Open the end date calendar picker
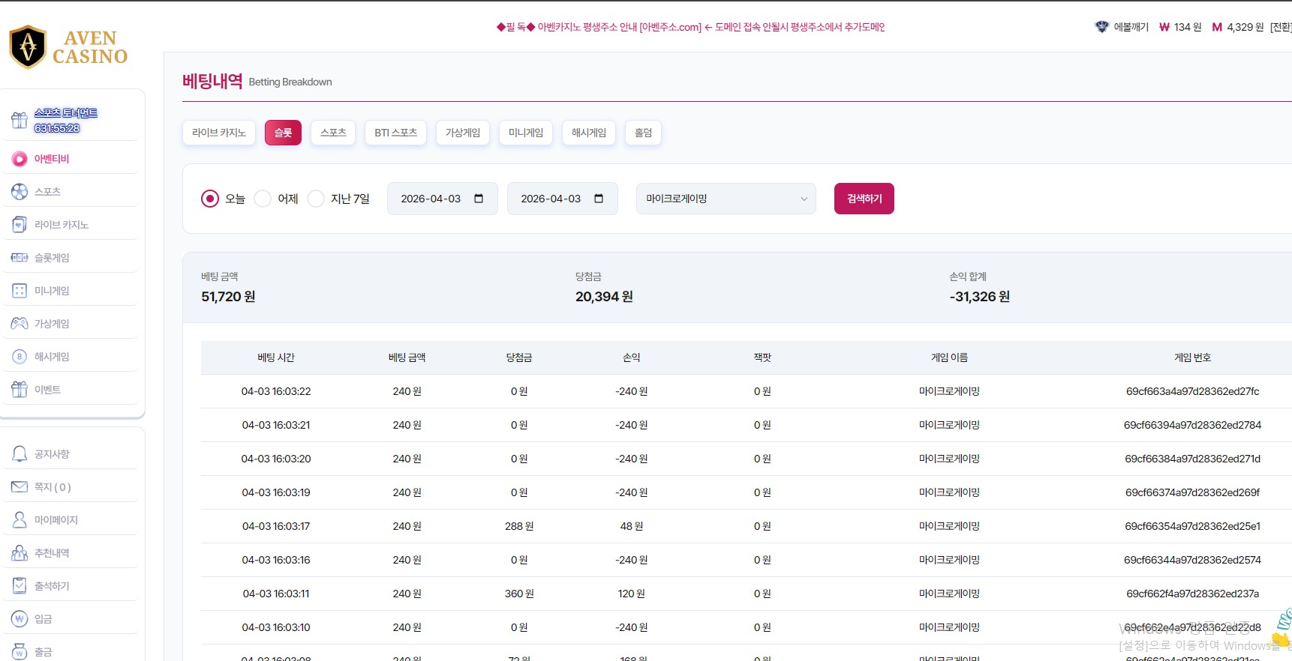 point(599,199)
